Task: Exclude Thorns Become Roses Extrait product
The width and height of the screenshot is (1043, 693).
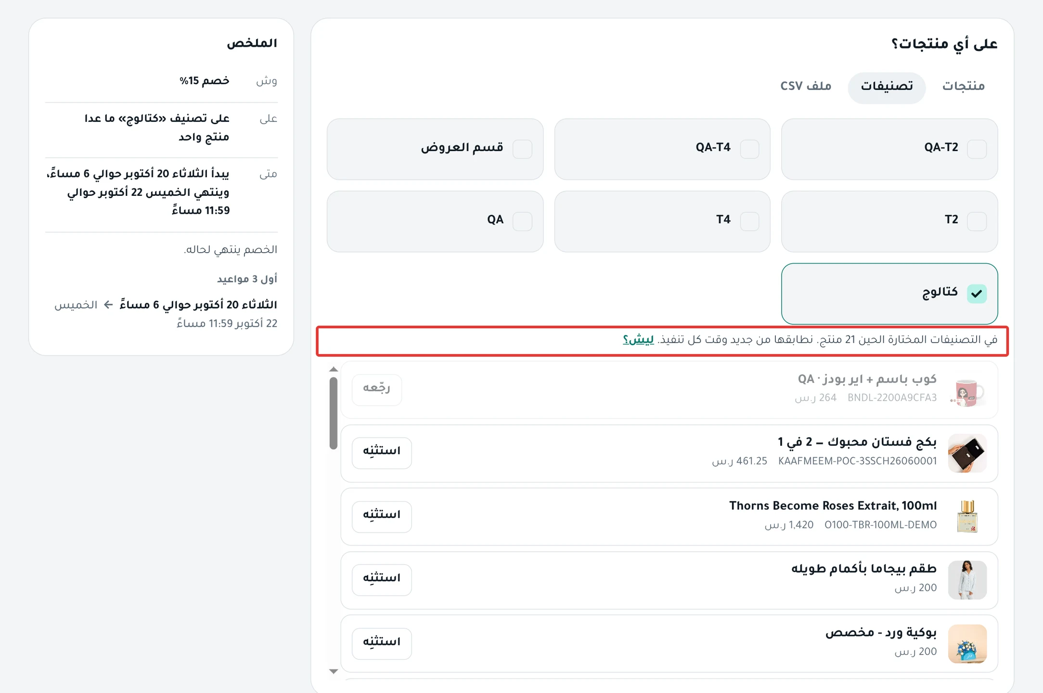Action: pyautogui.click(x=382, y=516)
